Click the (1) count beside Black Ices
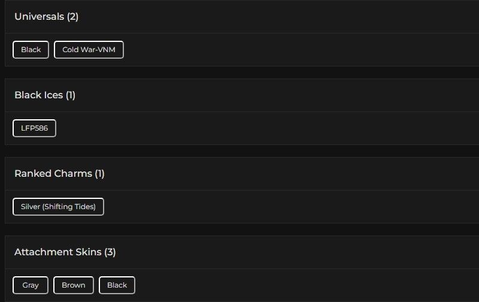The width and height of the screenshot is (479, 302). [70, 95]
